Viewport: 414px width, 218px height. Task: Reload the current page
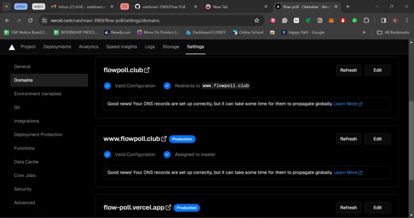coord(30,21)
